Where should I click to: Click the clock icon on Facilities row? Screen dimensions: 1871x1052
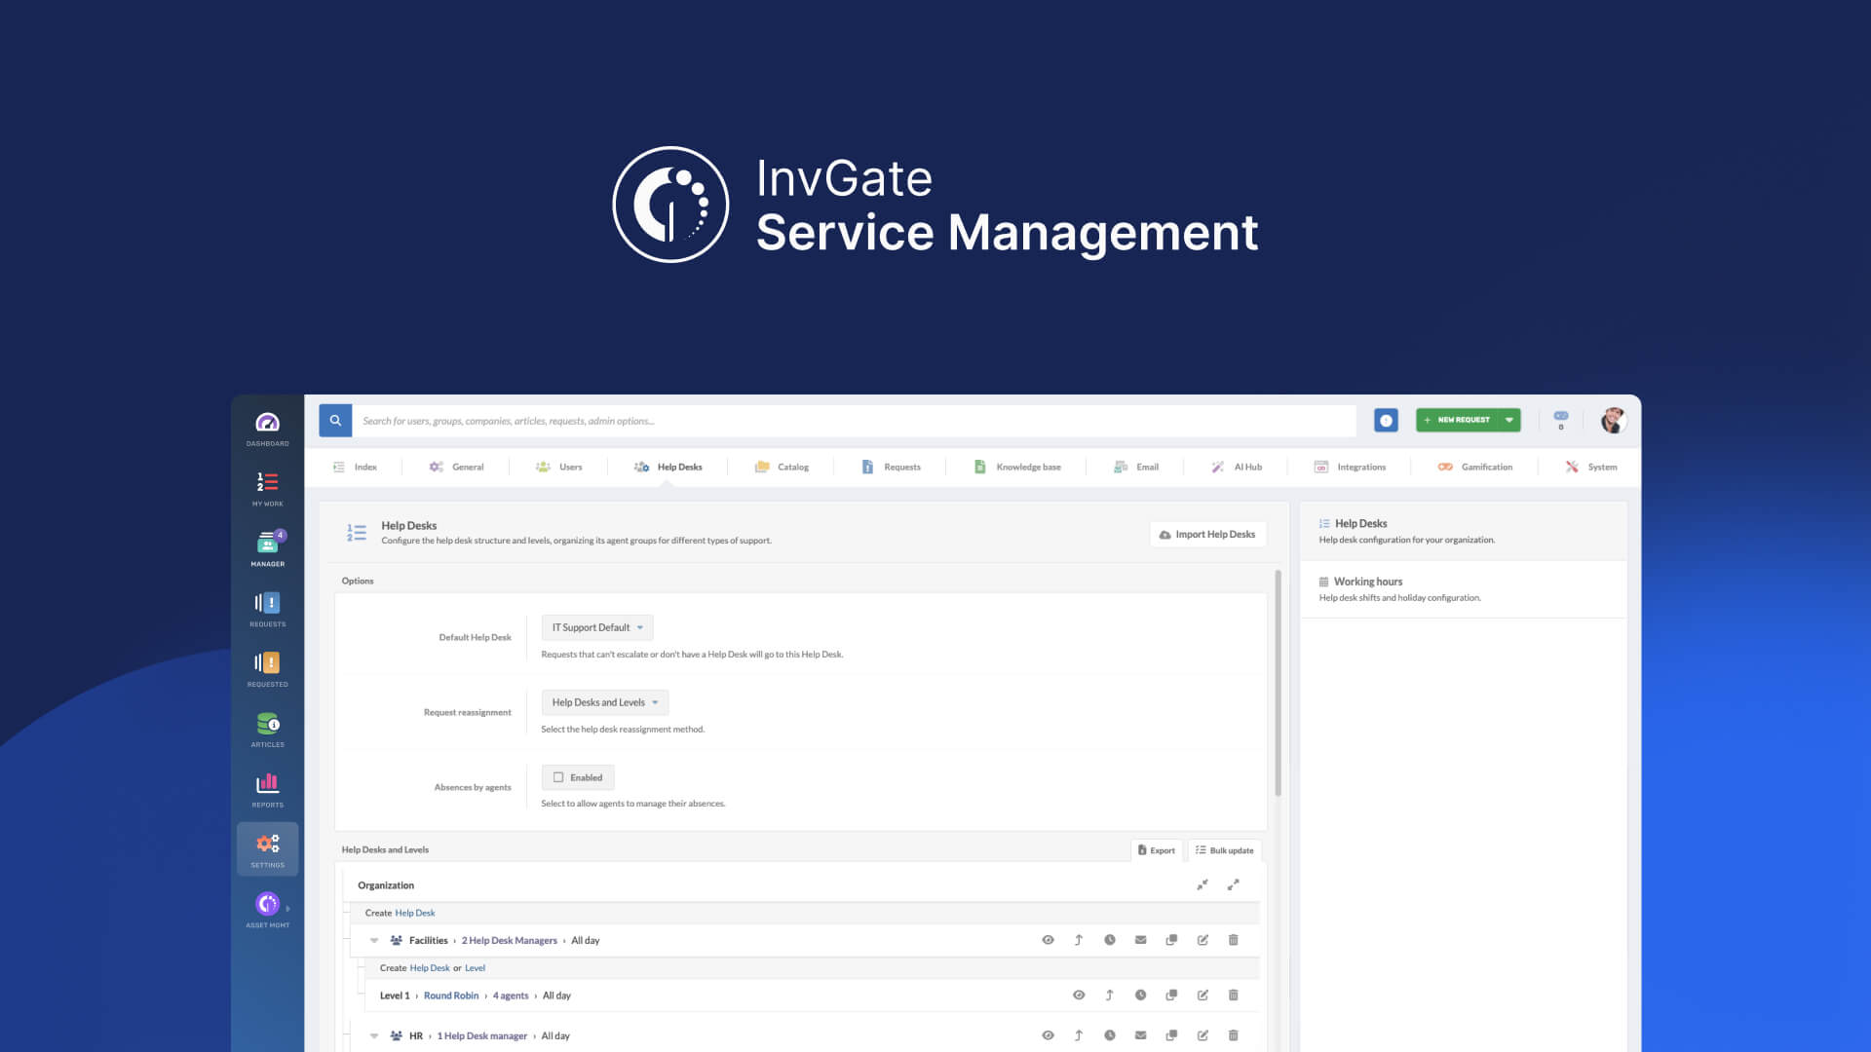coord(1109,940)
